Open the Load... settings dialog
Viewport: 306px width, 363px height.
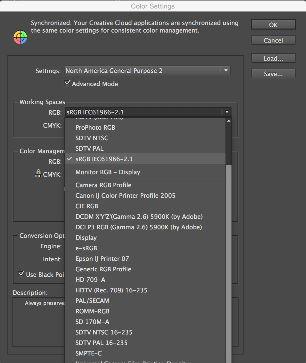click(273, 58)
